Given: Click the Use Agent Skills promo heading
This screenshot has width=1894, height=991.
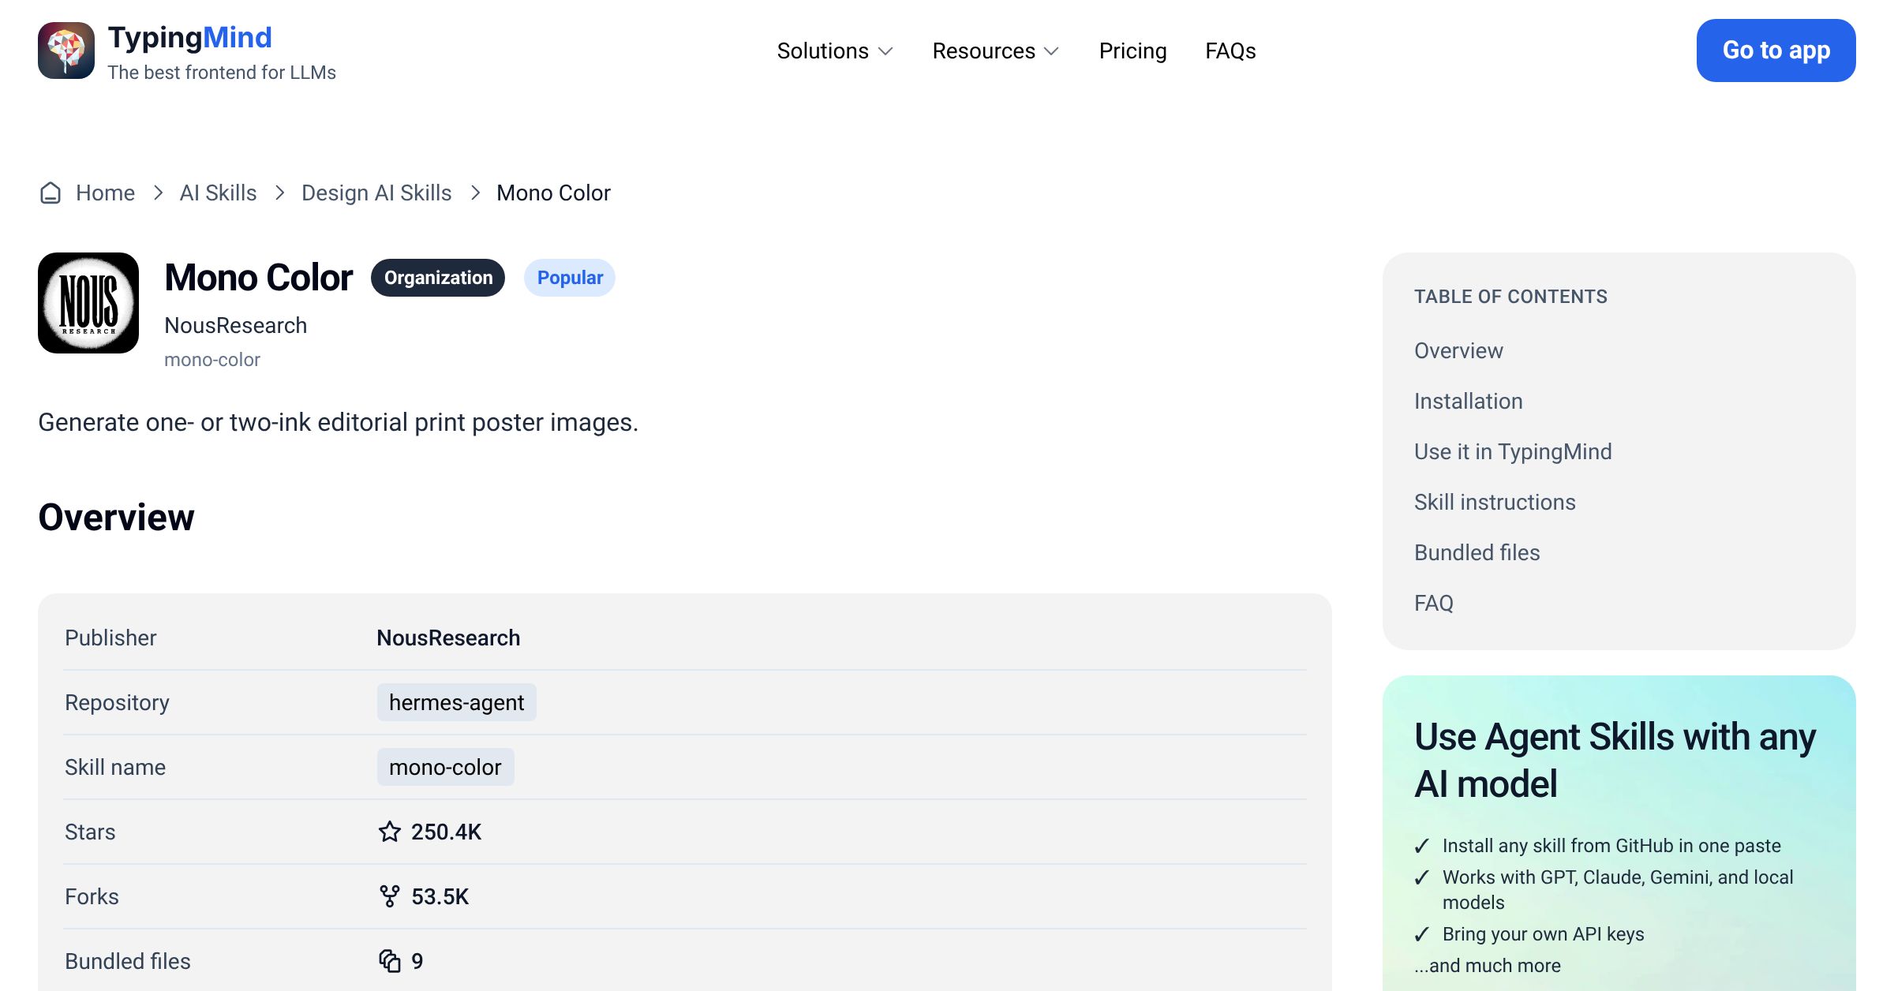Looking at the screenshot, I should (1615, 760).
